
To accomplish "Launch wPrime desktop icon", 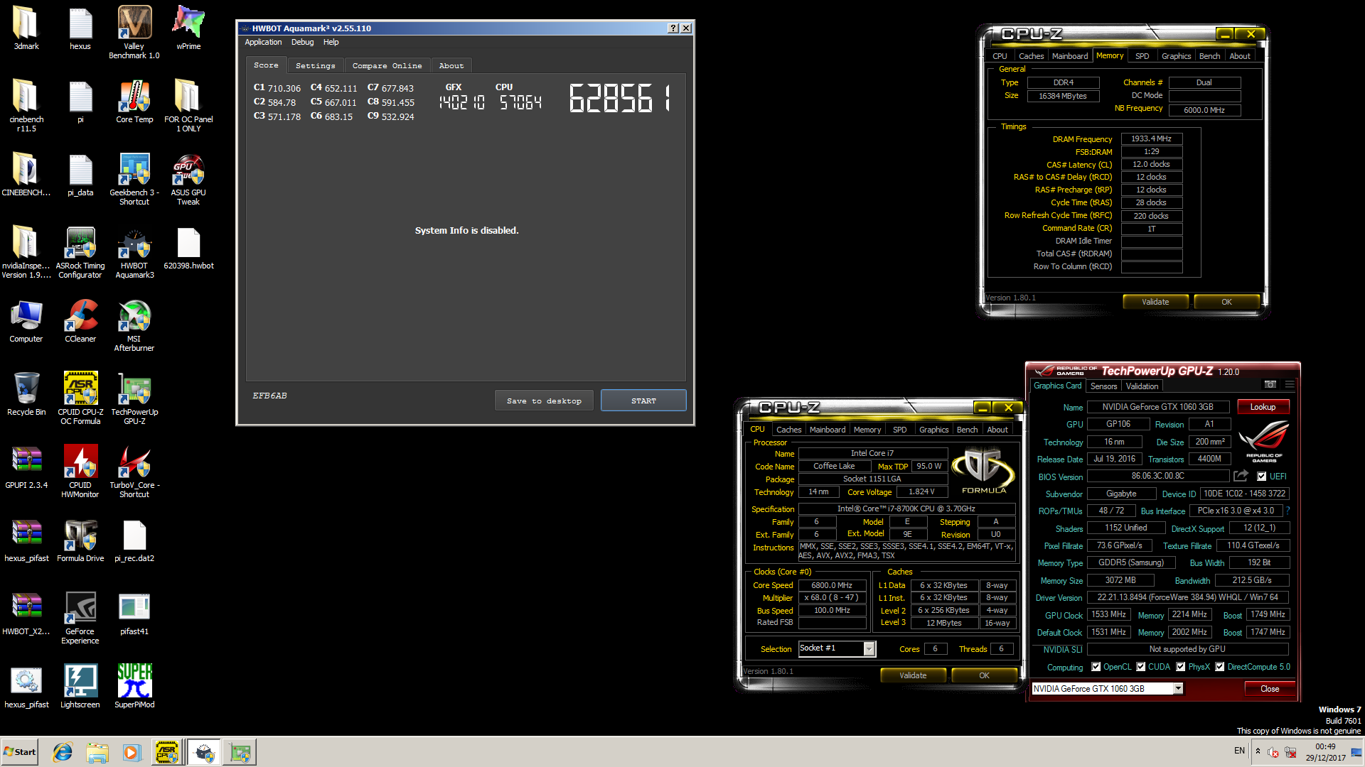I will (x=188, y=28).
